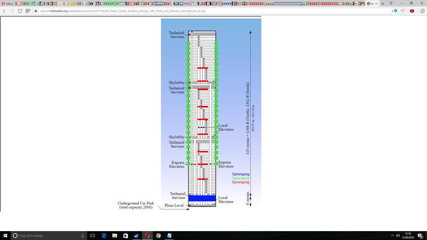Click the lower "Local Elevators" label near the blue band
Viewport: 427px width, 240px height.
click(x=226, y=199)
